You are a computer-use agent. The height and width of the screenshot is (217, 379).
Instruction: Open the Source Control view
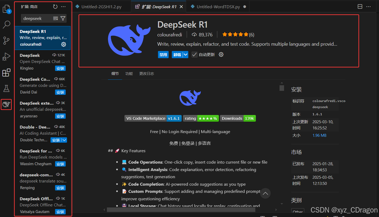tap(6, 41)
